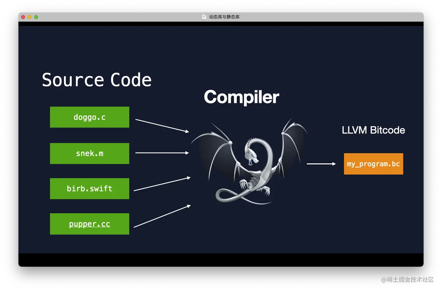Close the window with the red button
Image resolution: width=442 pixels, height=291 pixels.
click(23, 17)
